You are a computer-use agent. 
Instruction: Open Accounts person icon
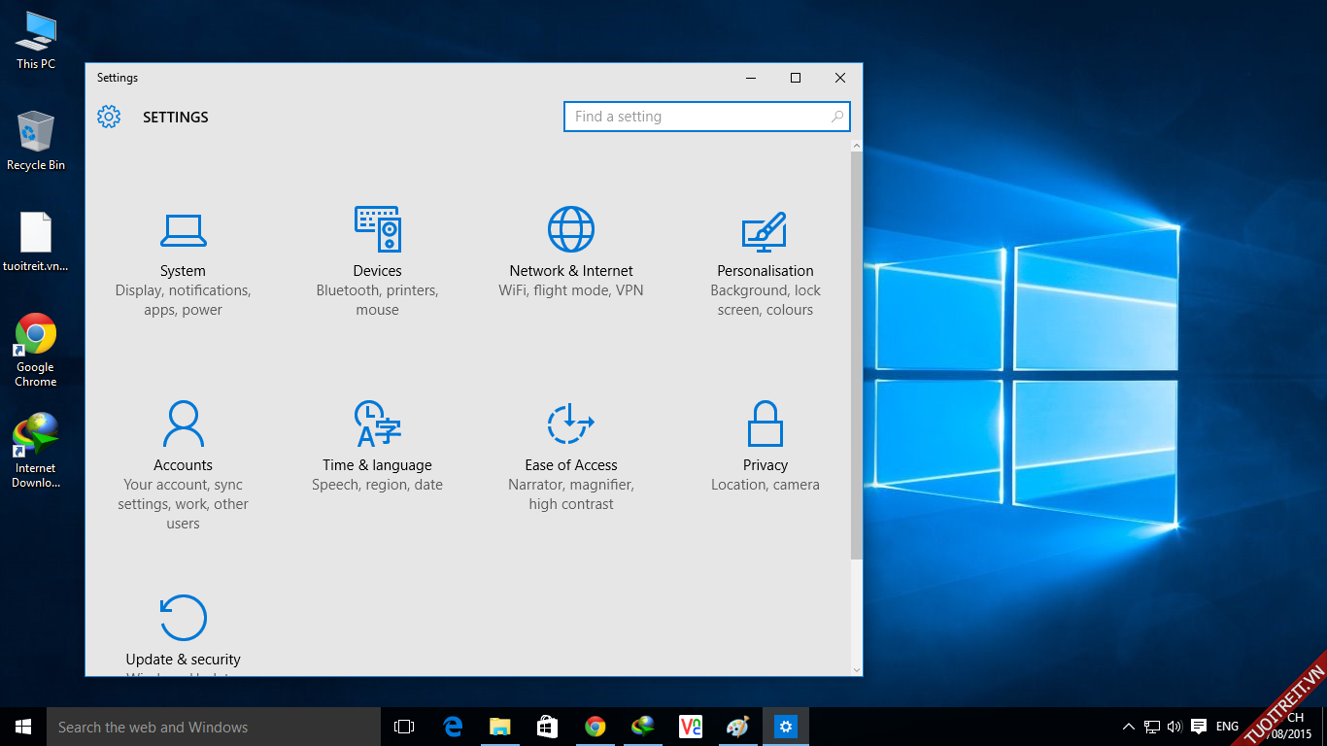pos(183,424)
